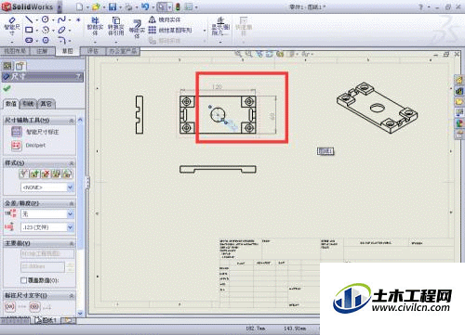Click the Print icon
This screenshot has height=335, width=465.
(128, 6)
